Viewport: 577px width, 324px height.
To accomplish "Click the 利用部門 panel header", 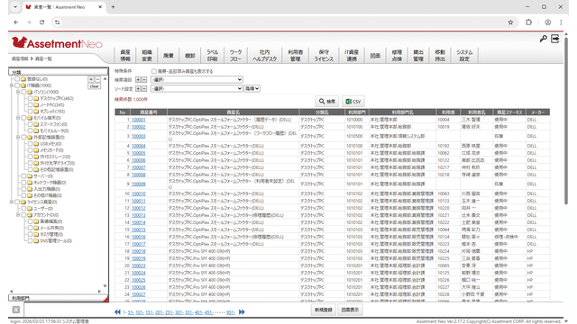I will point(58,298).
